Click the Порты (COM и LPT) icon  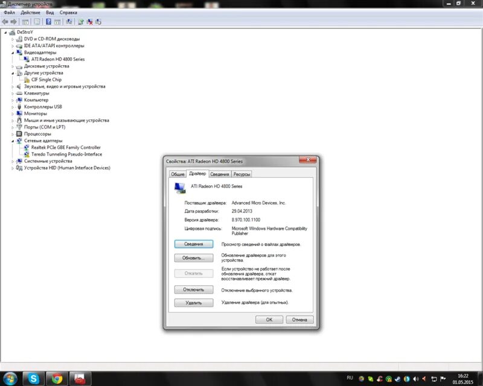pos(19,127)
